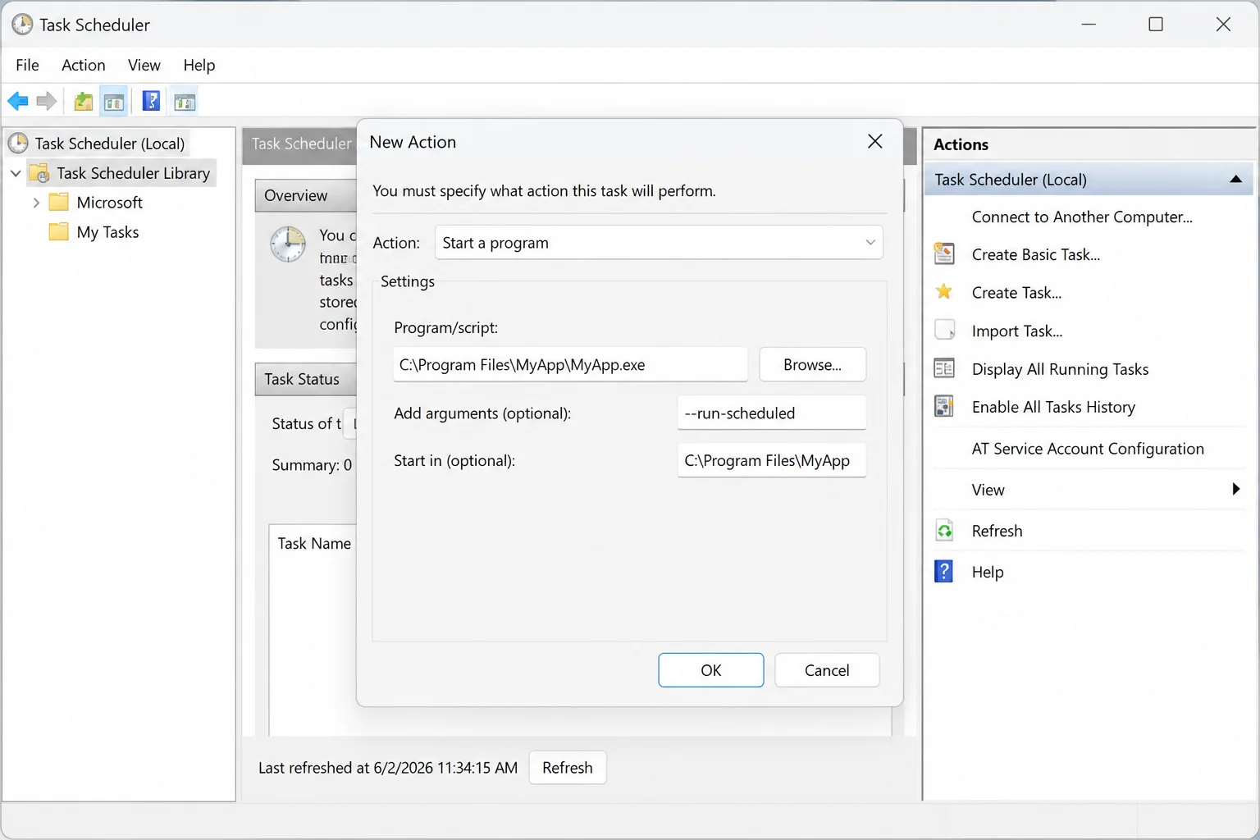Select the My Tasks folder in the tree
The height and width of the screenshot is (840, 1260).
[107, 231]
